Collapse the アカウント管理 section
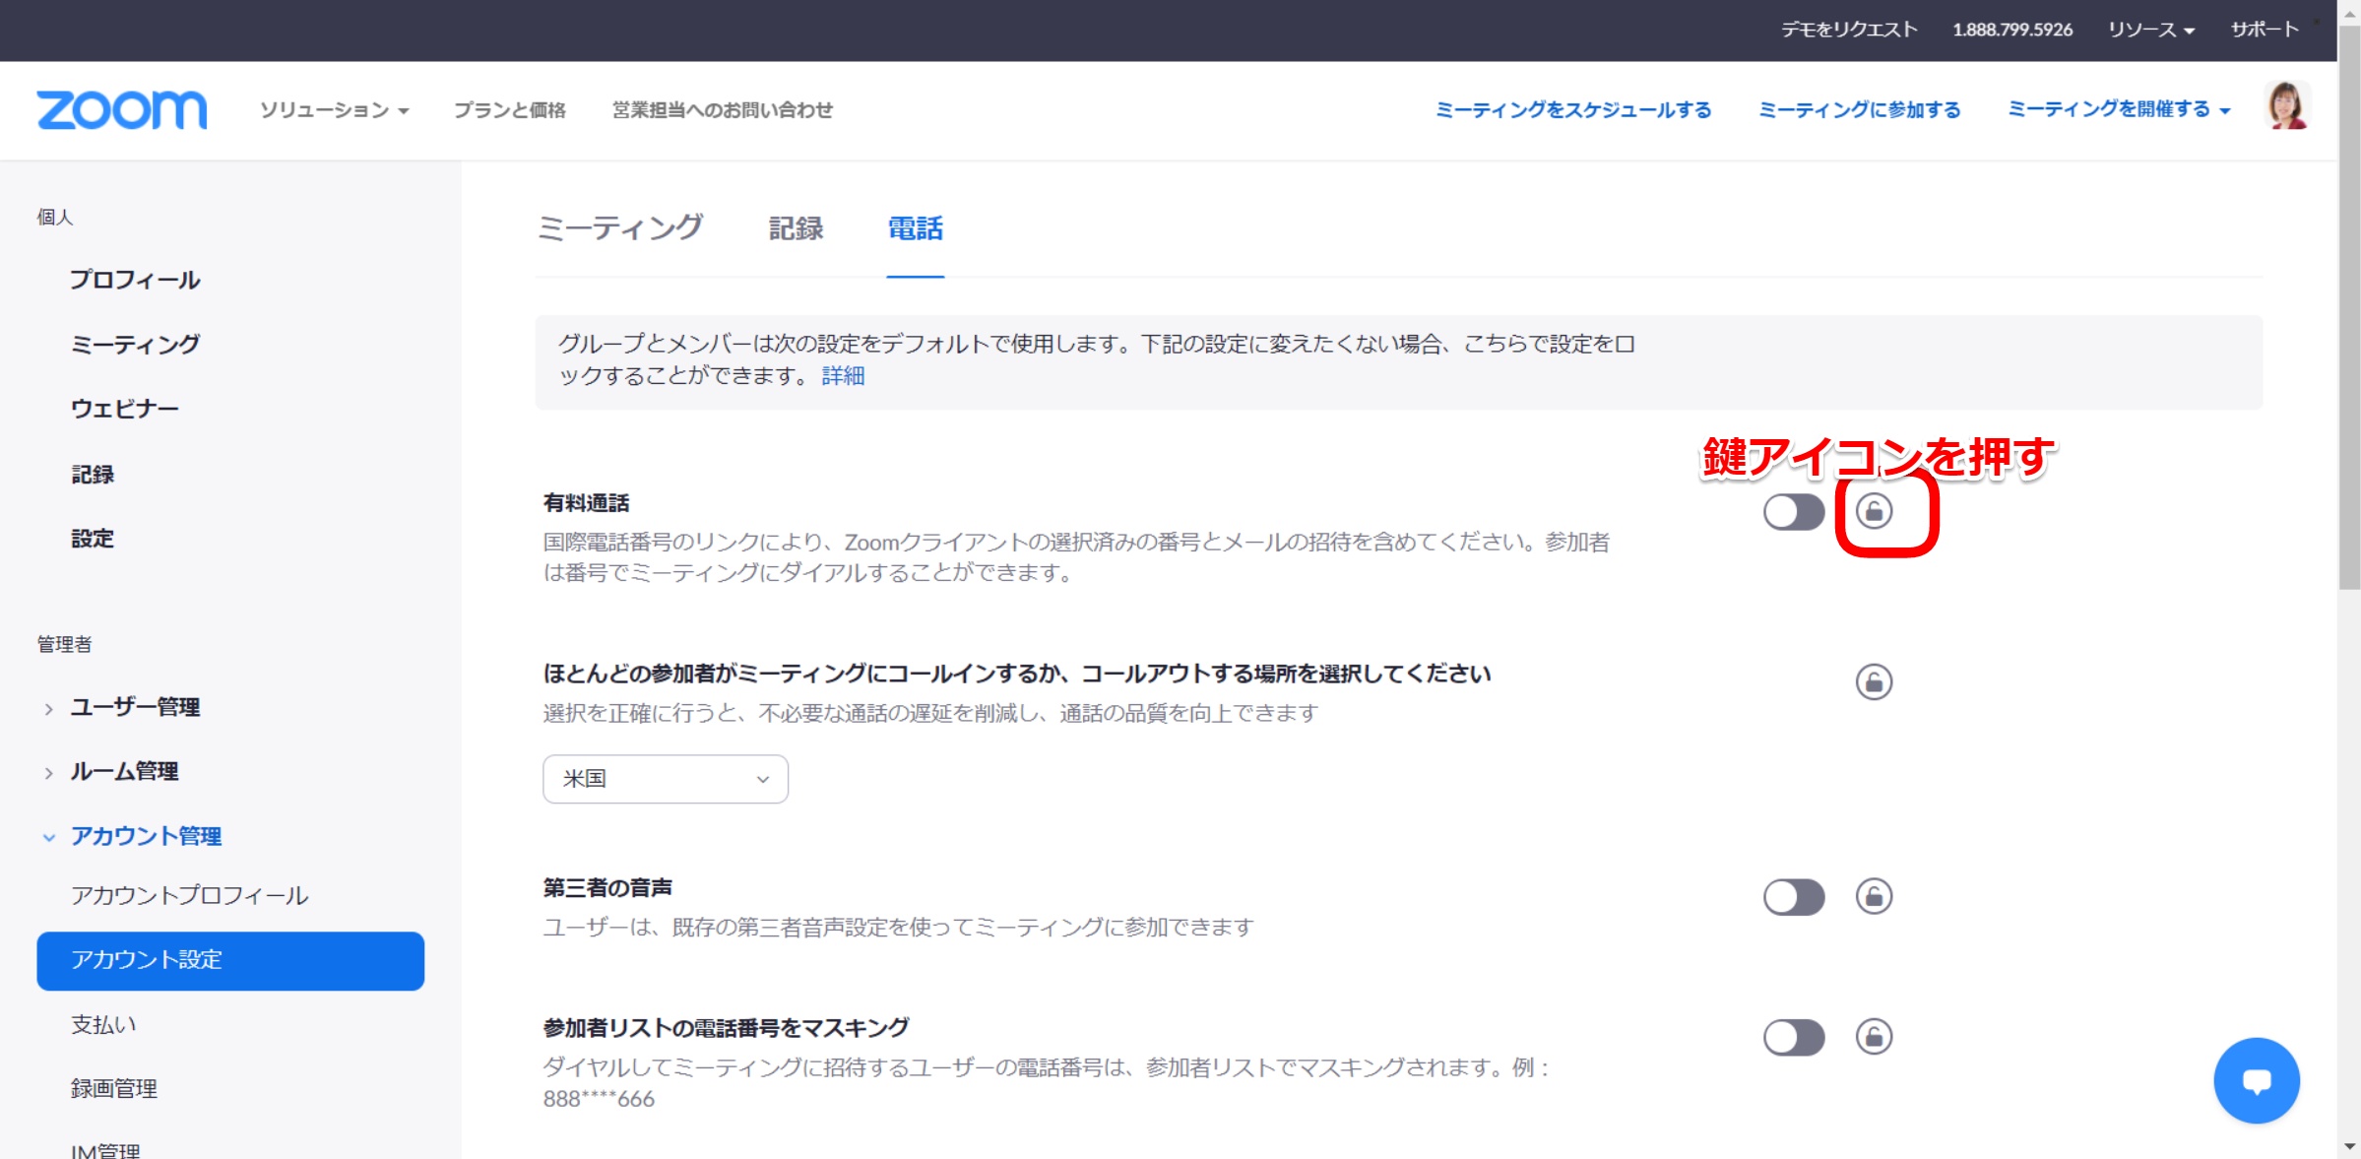 click(146, 836)
